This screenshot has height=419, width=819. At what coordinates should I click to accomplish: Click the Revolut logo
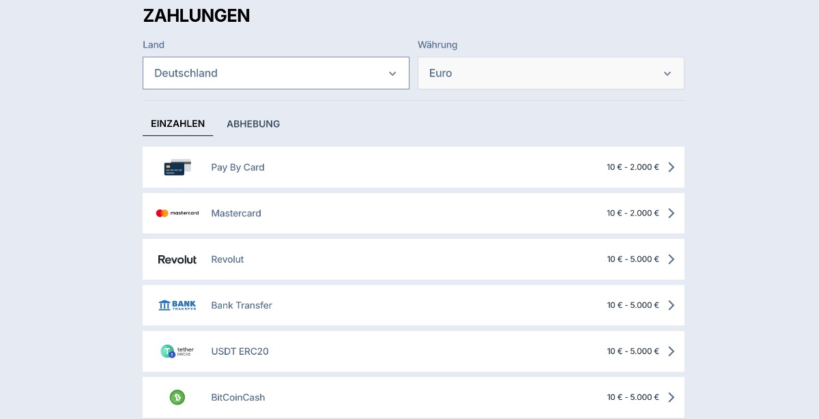177,259
